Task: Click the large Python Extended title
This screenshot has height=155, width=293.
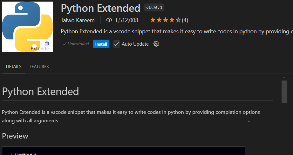Action: (x=100, y=8)
